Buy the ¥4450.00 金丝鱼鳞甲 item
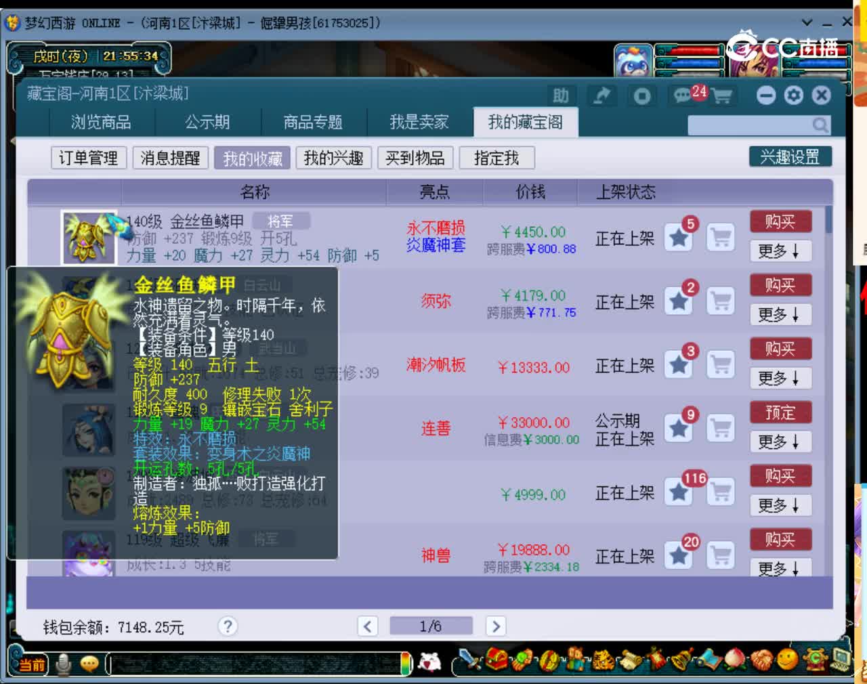Screen dimensions: 867x684 click(780, 222)
